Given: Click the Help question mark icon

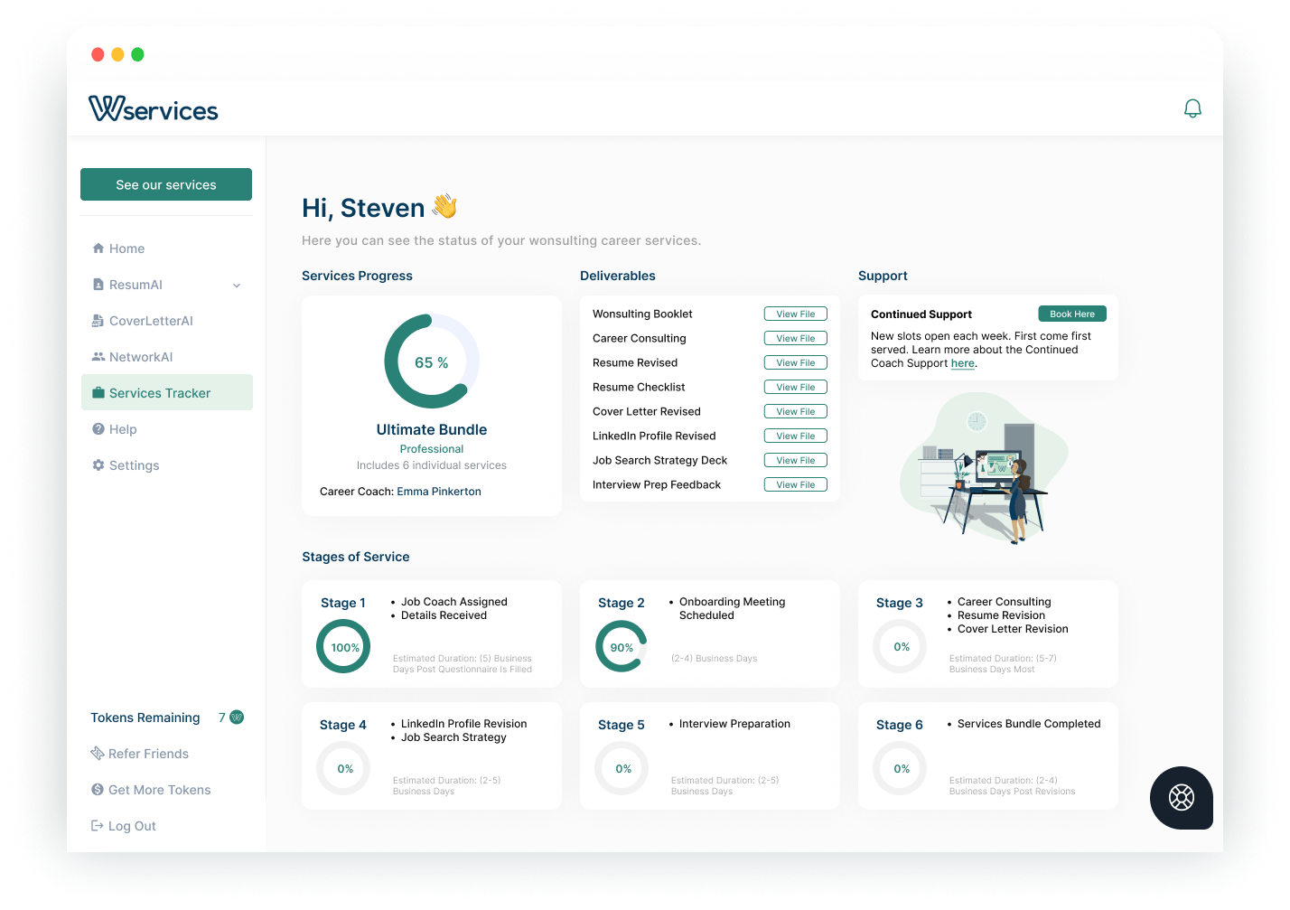Looking at the screenshot, I should tap(98, 428).
